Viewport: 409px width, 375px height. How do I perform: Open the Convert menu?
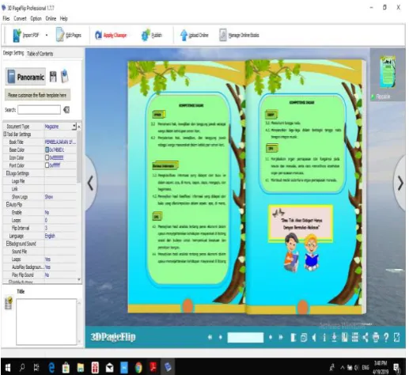(20, 18)
